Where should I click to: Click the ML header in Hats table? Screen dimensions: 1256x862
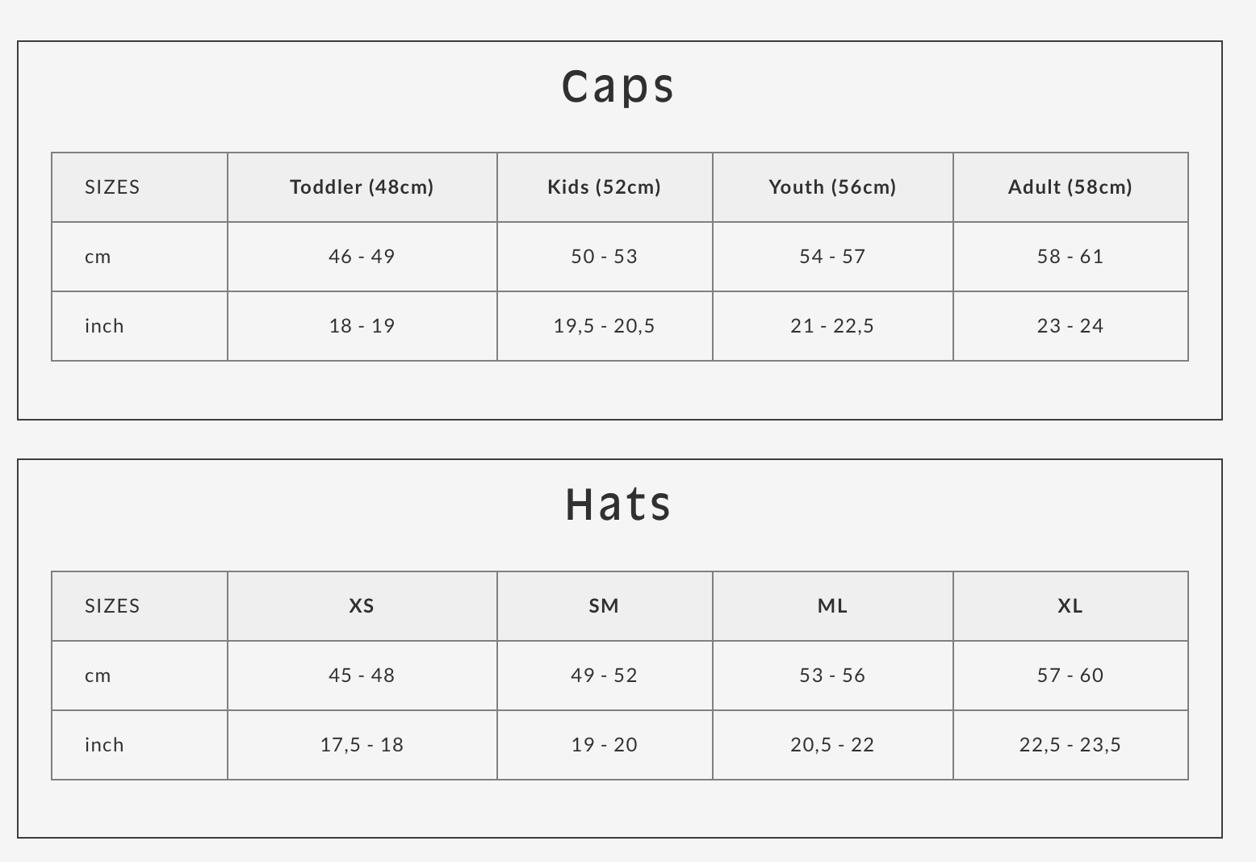pos(832,606)
